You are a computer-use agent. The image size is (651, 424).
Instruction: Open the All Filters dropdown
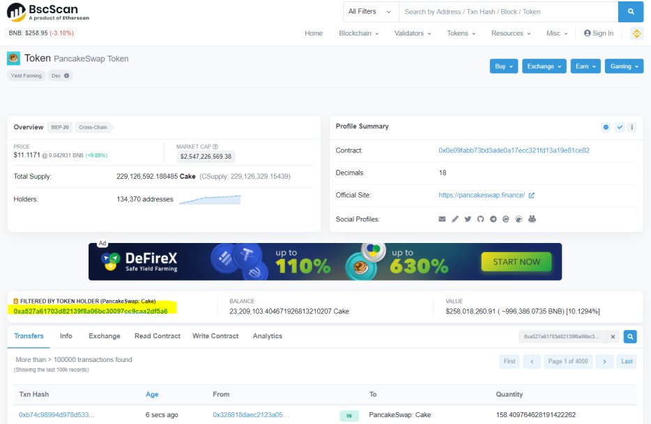click(369, 12)
